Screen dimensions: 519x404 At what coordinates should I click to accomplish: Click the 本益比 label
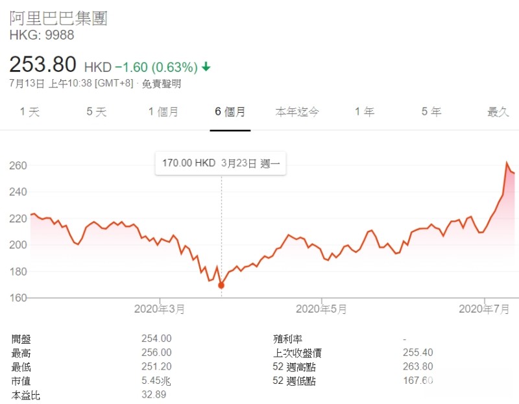(x=26, y=396)
